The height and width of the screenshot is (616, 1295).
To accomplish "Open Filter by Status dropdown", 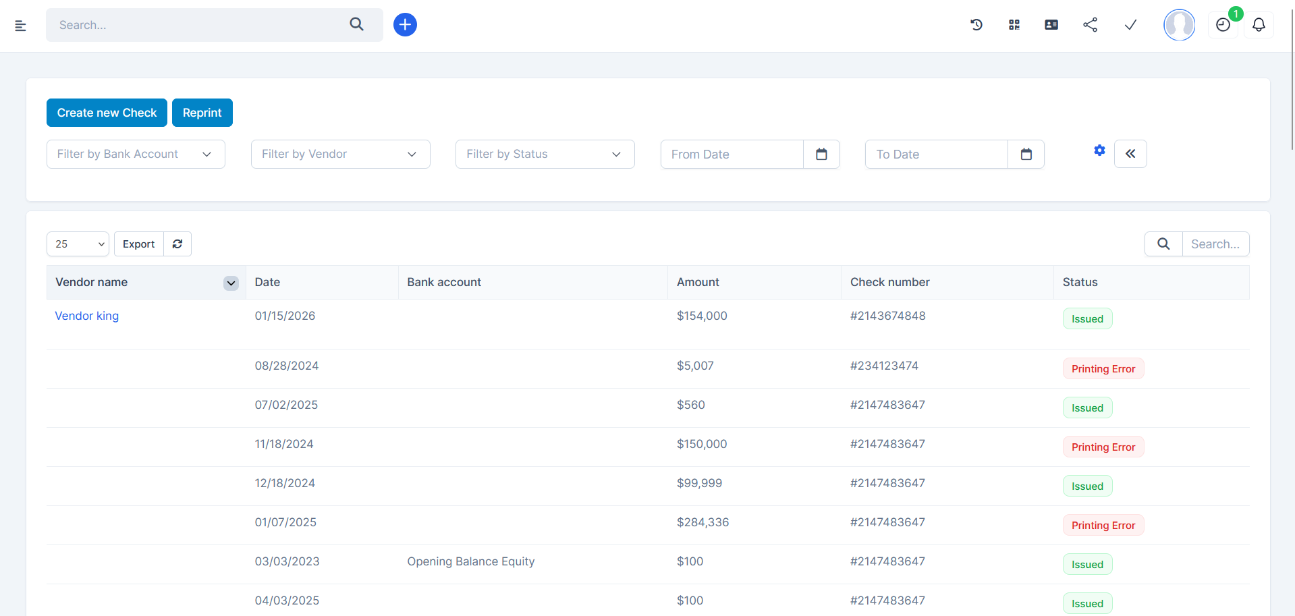I will click(545, 154).
